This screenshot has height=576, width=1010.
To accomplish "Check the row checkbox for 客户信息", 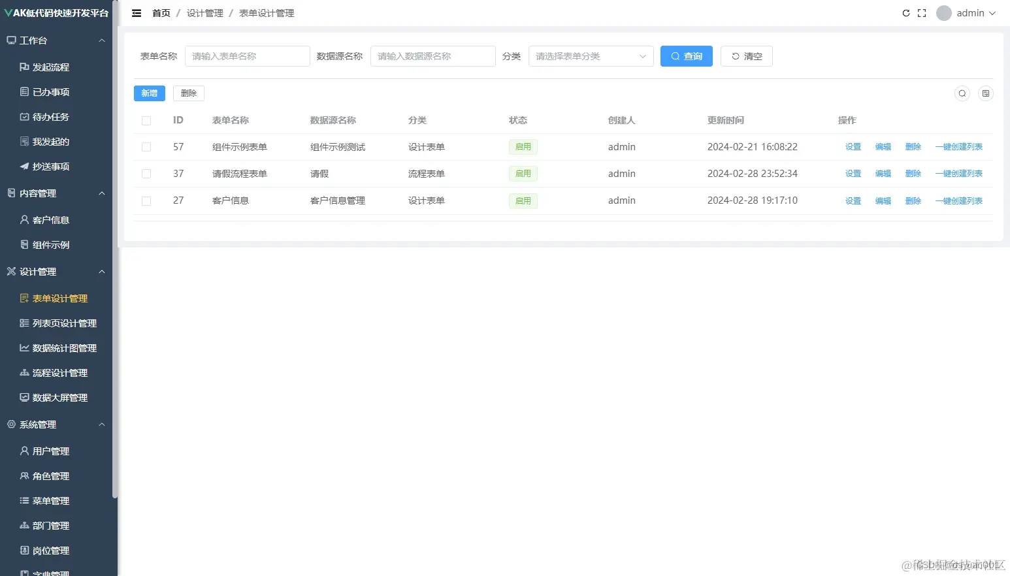I will pos(146,200).
